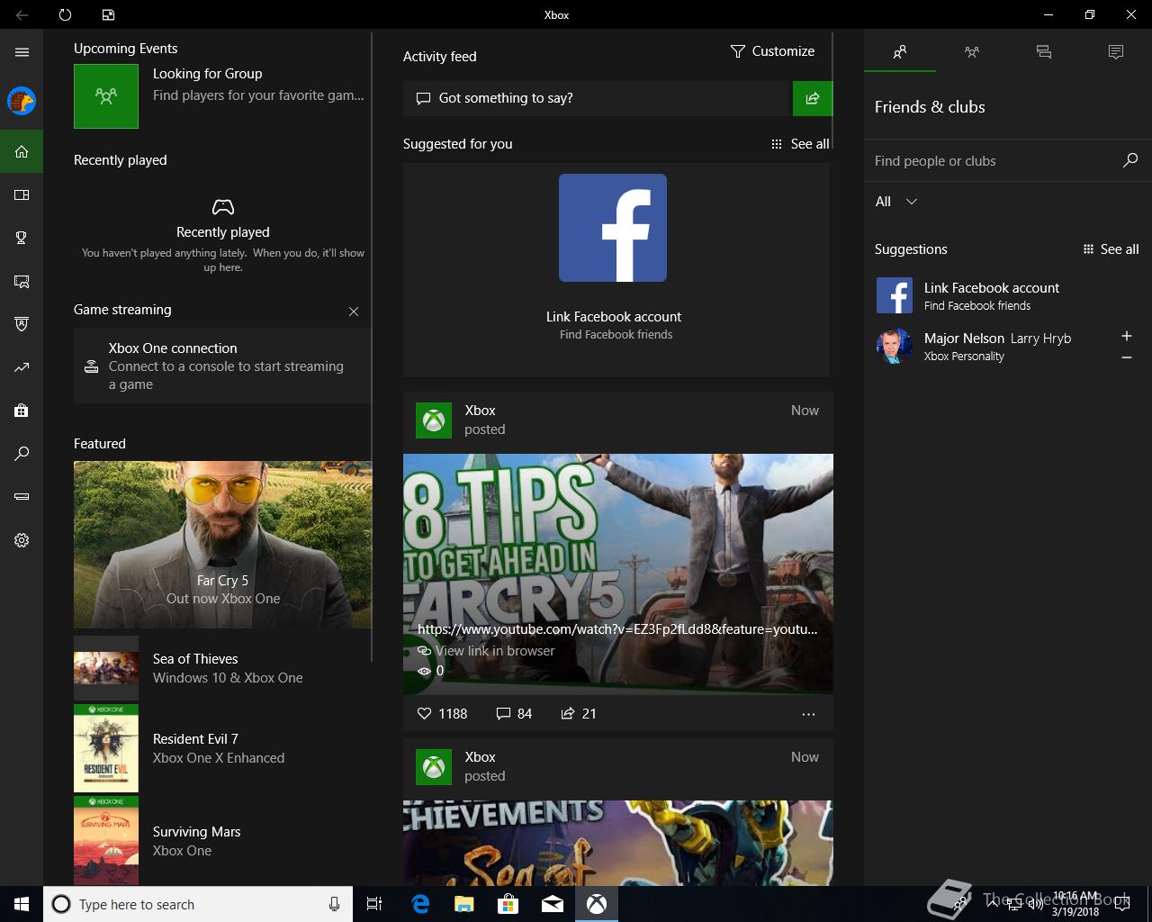This screenshot has width=1152, height=922.
Task: Open the profile avatar in sidebar
Action: [22, 101]
